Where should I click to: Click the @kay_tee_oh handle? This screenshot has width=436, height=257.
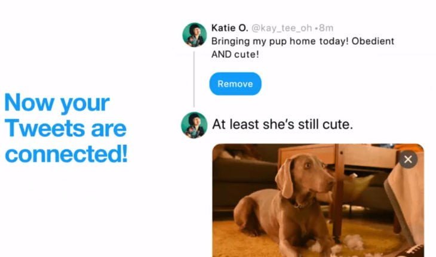pos(281,28)
